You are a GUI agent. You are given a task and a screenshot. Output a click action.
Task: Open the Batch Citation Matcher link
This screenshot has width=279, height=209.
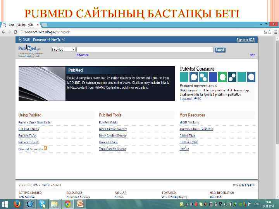click(113, 135)
